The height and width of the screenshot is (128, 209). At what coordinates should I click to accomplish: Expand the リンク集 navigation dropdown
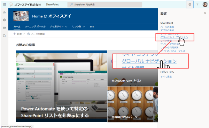78,27
